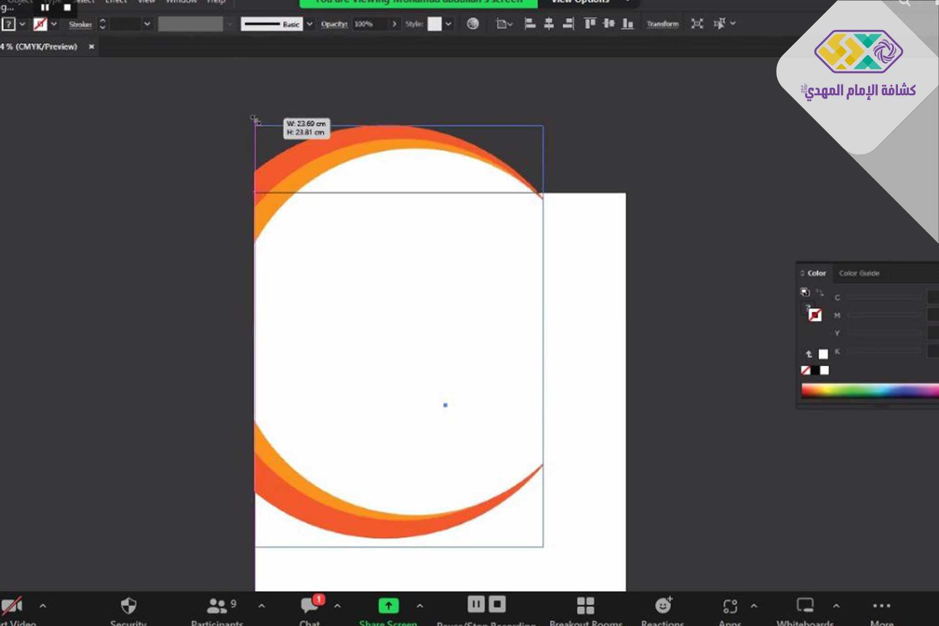Open the graphic Style dropdown arrow

point(448,24)
